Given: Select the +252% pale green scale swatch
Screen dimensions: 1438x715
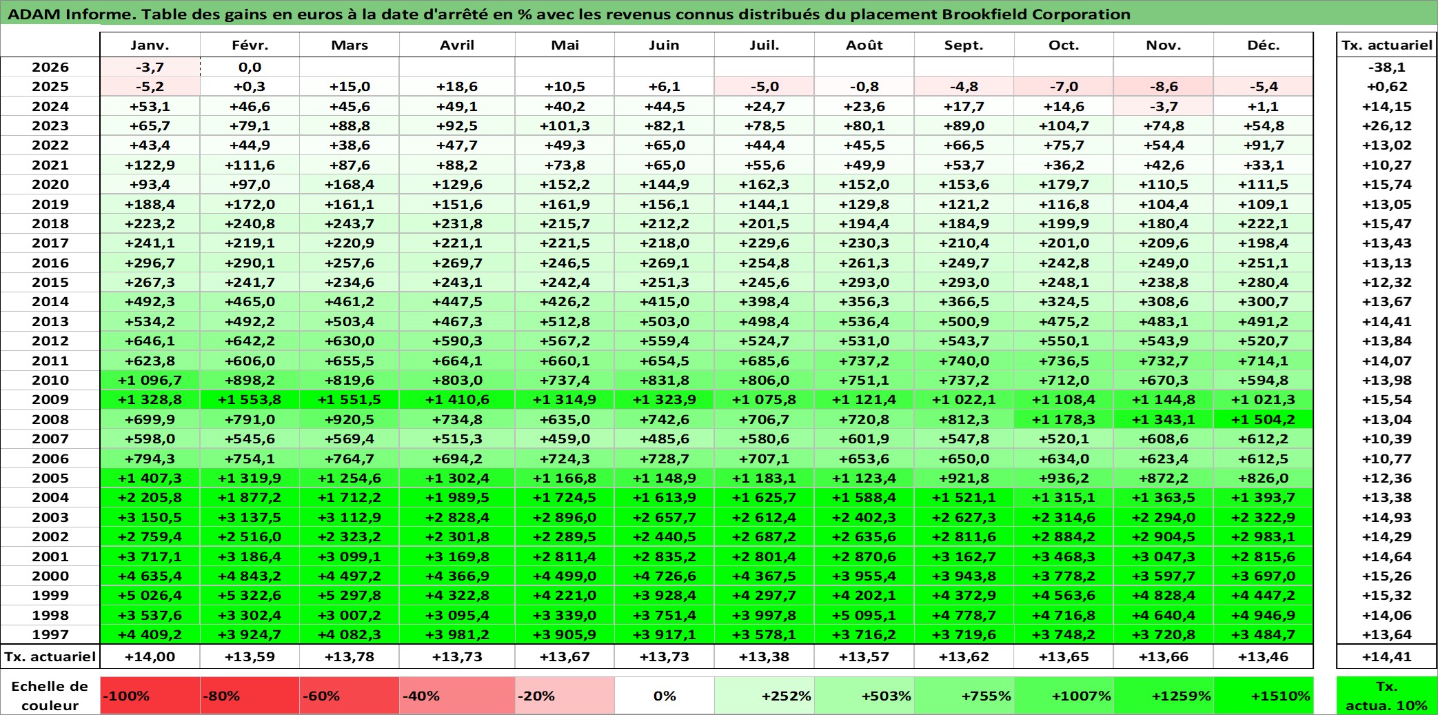Looking at the screenshot, I should point(764,696).
